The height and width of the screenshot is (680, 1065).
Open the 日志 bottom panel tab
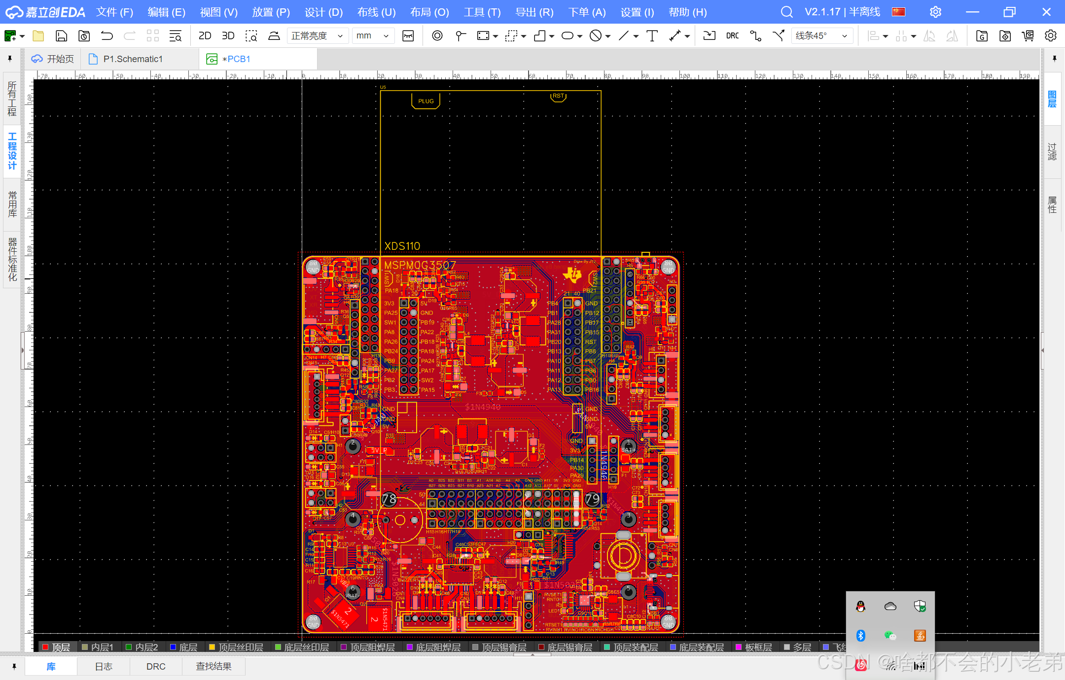pyautogui.click(x=104, y=666)
